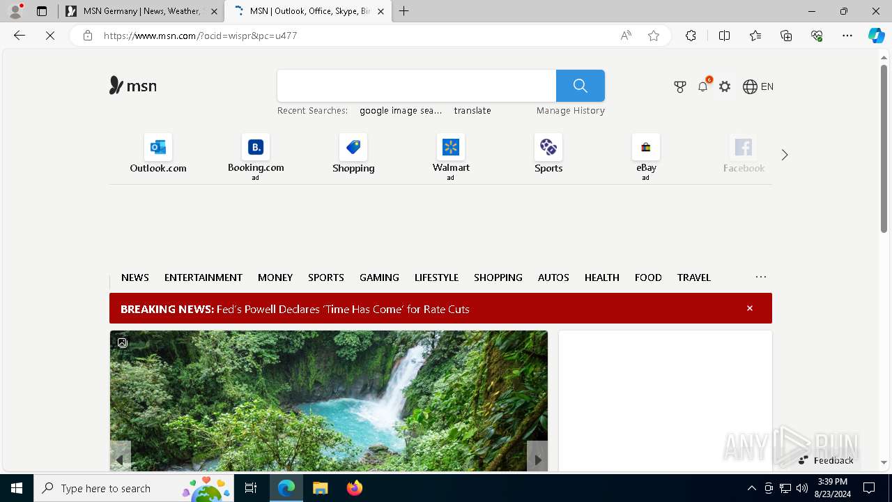
Task: Enable split screen view
Action: 724,36
